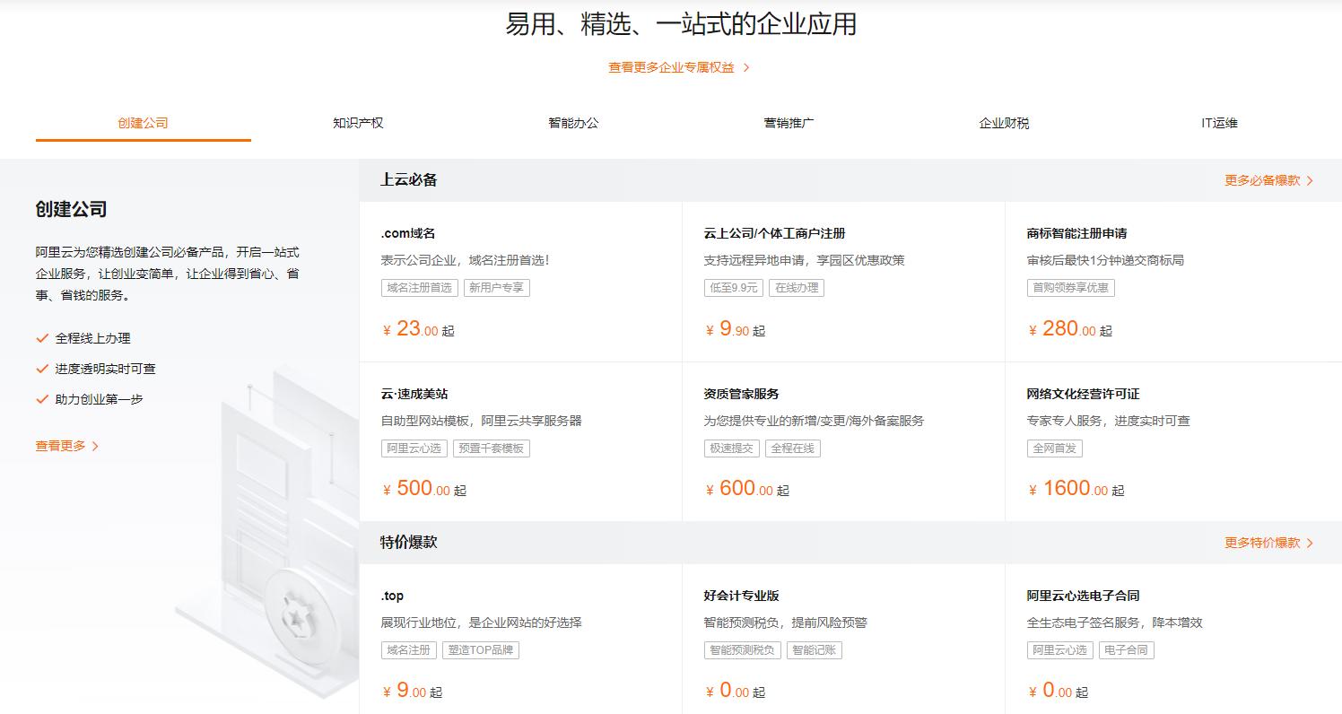Click the arrow beside 查看更多 in sidebar
The image size is (1342, 714).
(96, 446)
